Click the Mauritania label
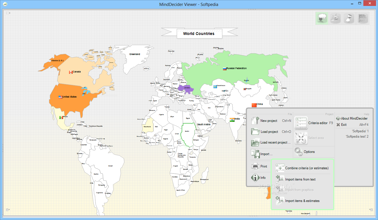 click(147, 127)
